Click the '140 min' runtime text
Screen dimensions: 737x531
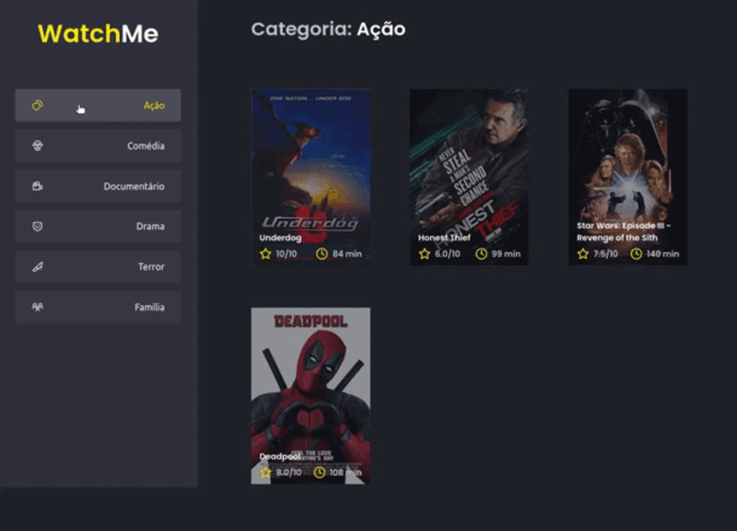click(662, 254)
